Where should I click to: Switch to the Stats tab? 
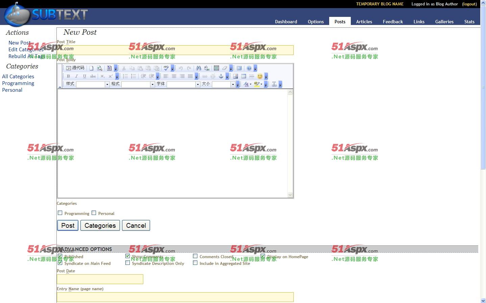469,22
